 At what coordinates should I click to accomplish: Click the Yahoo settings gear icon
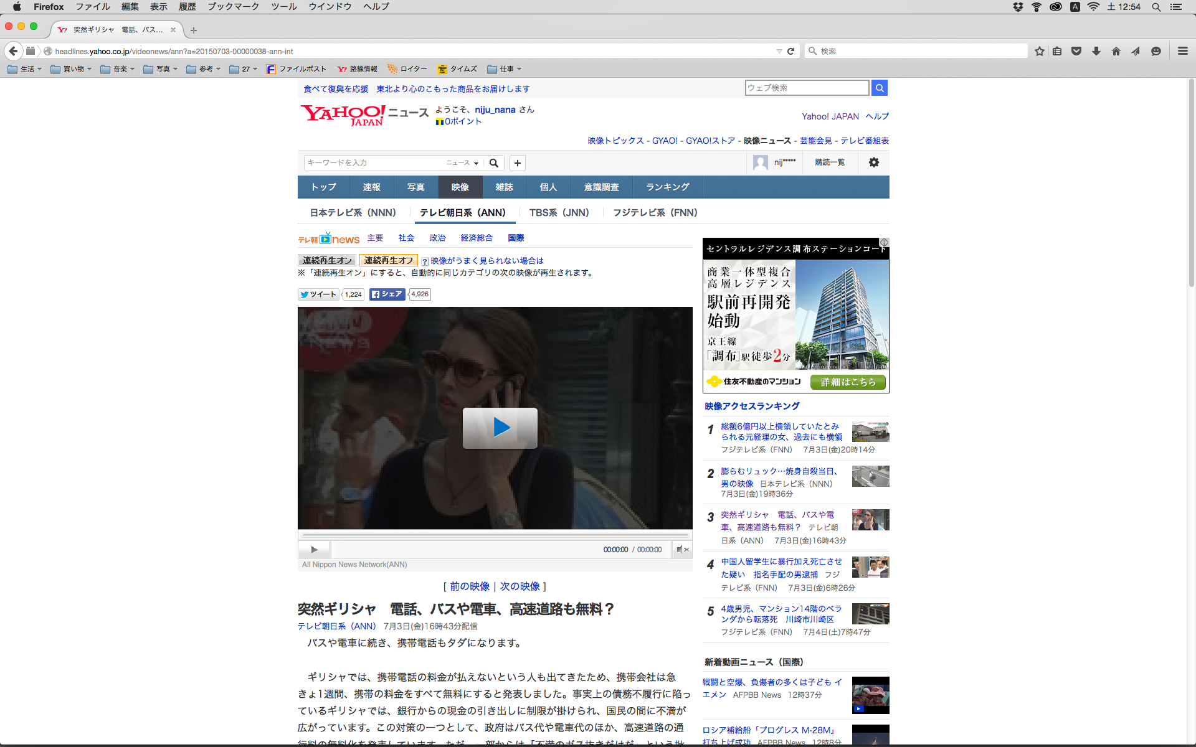click(x=873, y=162)
